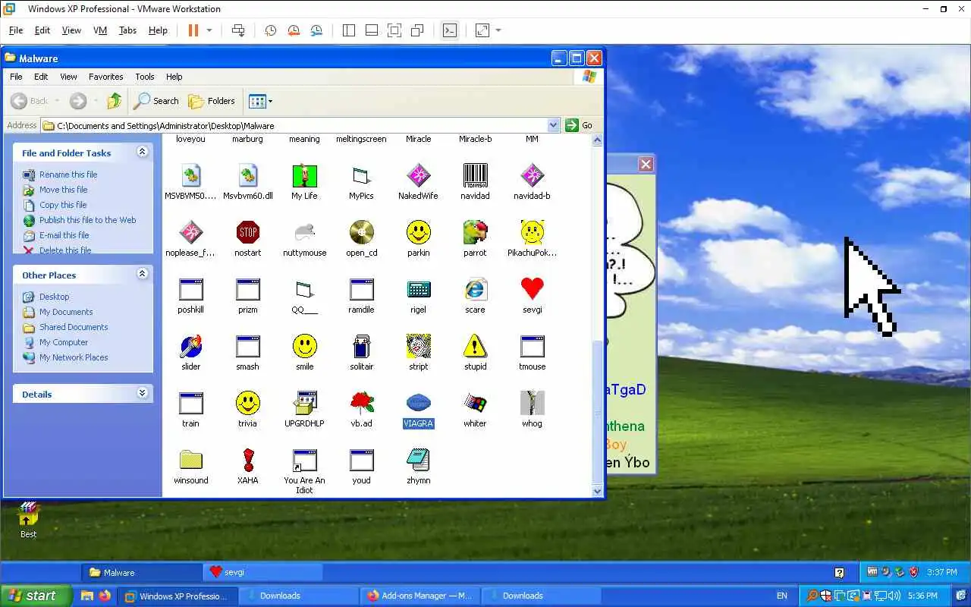Collapse File and Folder Tasks panel

tap(142, 152)
